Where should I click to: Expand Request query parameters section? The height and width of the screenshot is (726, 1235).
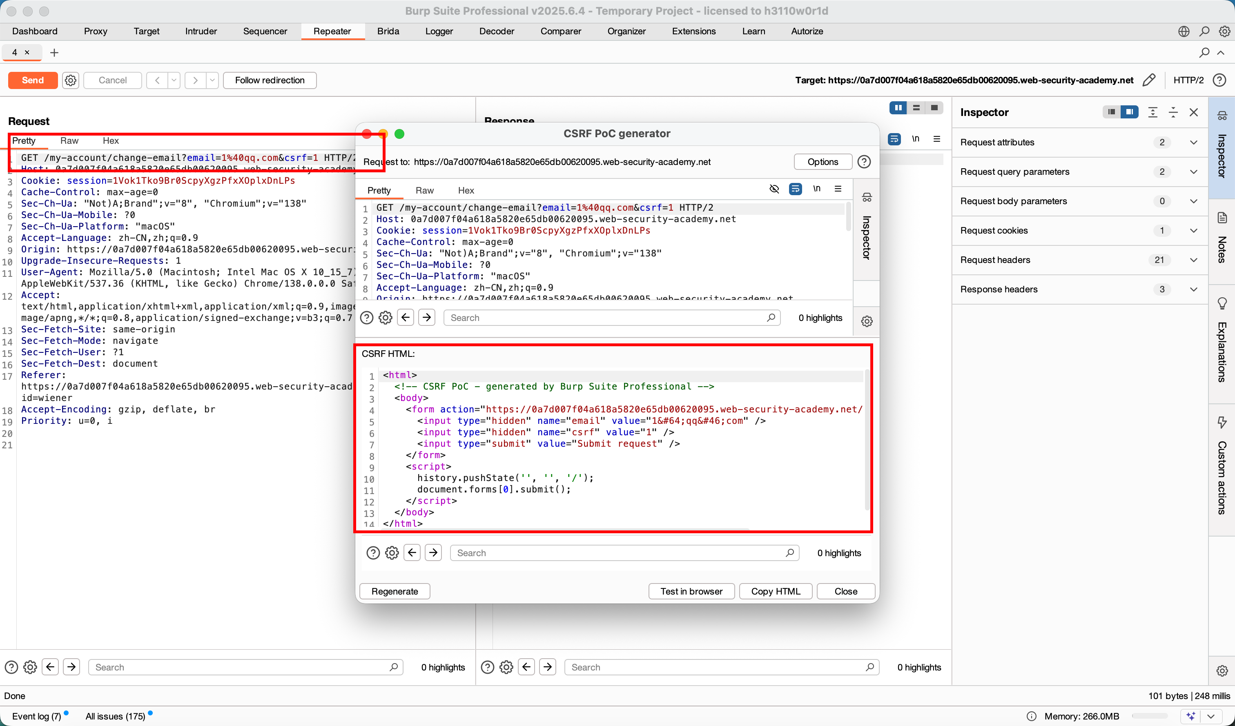coord(1193,171)
